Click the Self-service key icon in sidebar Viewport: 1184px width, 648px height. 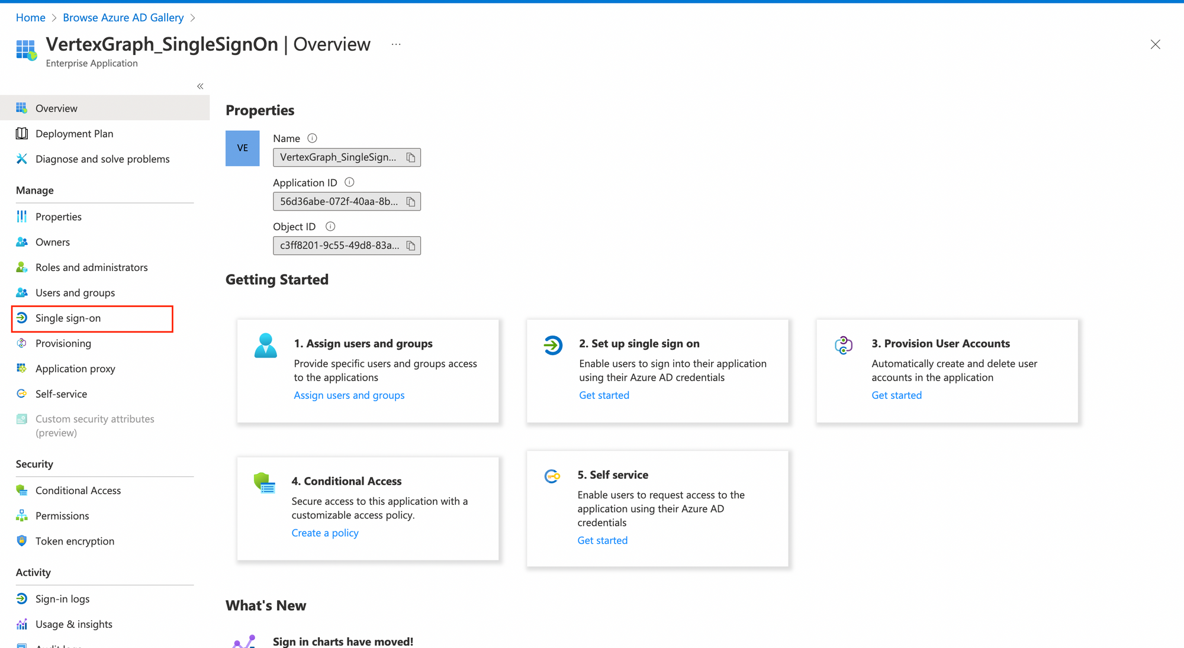pos(22,394)
